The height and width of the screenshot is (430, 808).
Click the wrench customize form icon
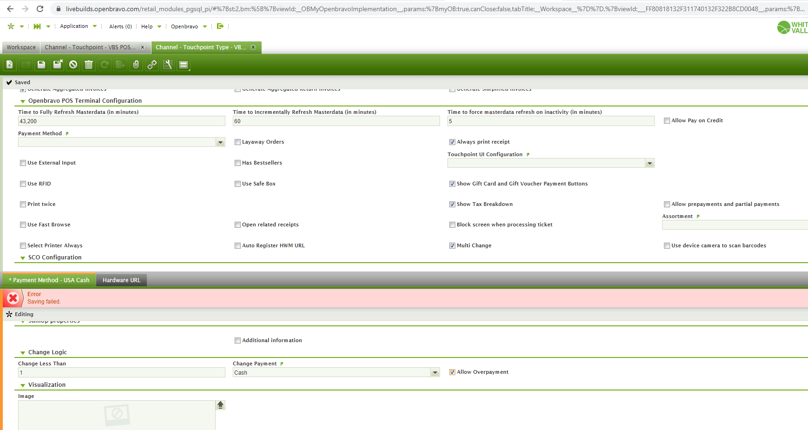168,65
